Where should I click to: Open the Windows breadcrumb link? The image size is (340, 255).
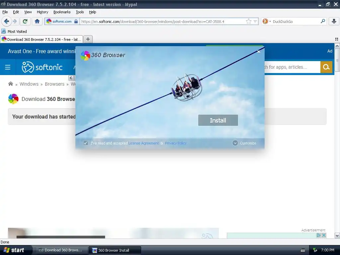(29, 84)
